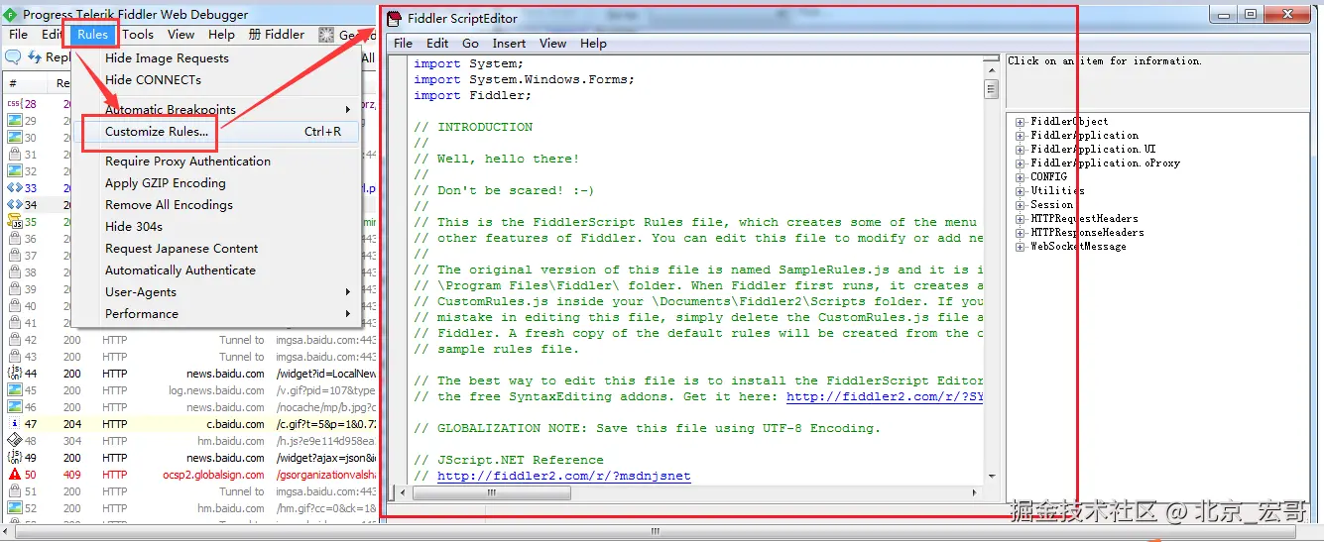This screenshot has width=1324, height=542.
Task: Open the Rules menu in Fiddler
Action: (93, 35)
